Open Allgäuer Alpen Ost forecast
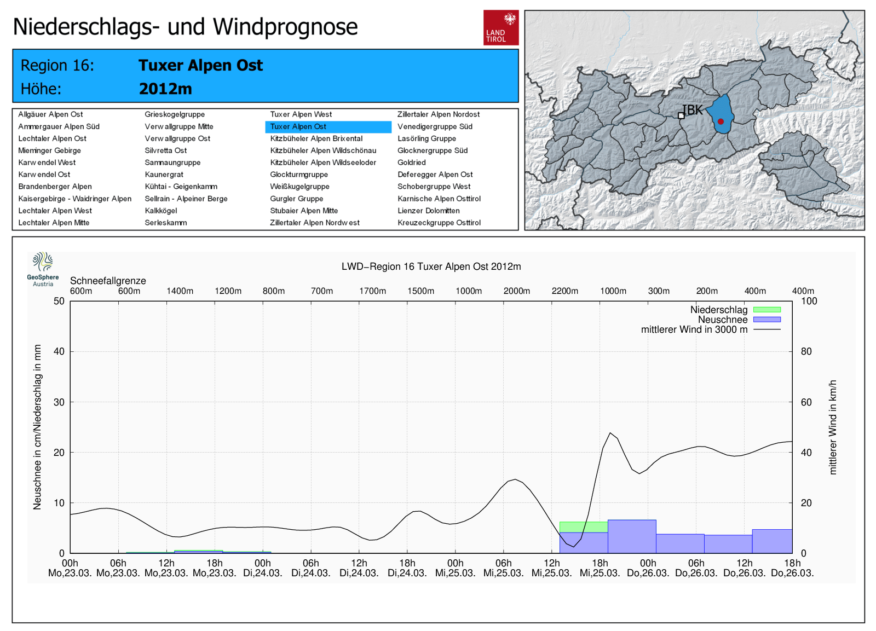This screenshot has width=876, height=631. (x=50, y=114)
